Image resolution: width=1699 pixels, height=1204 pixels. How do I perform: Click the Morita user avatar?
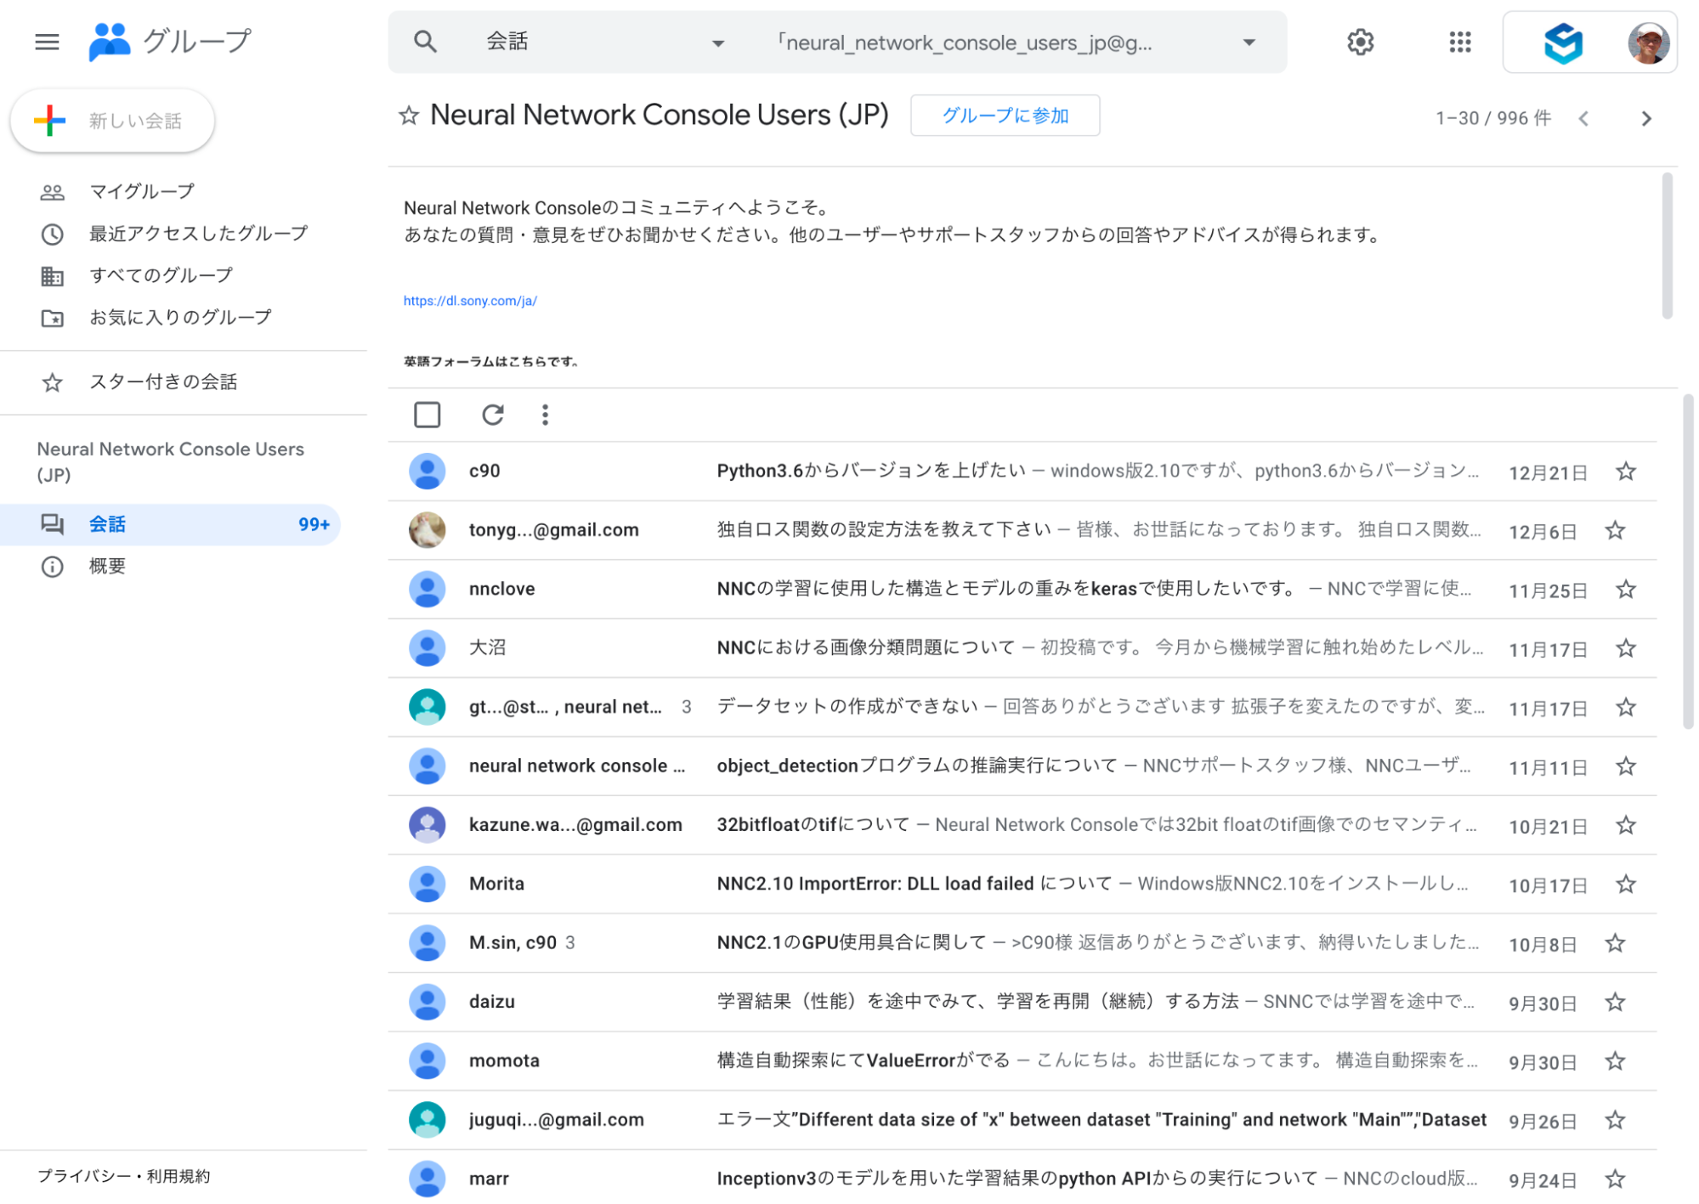[427, 885]
